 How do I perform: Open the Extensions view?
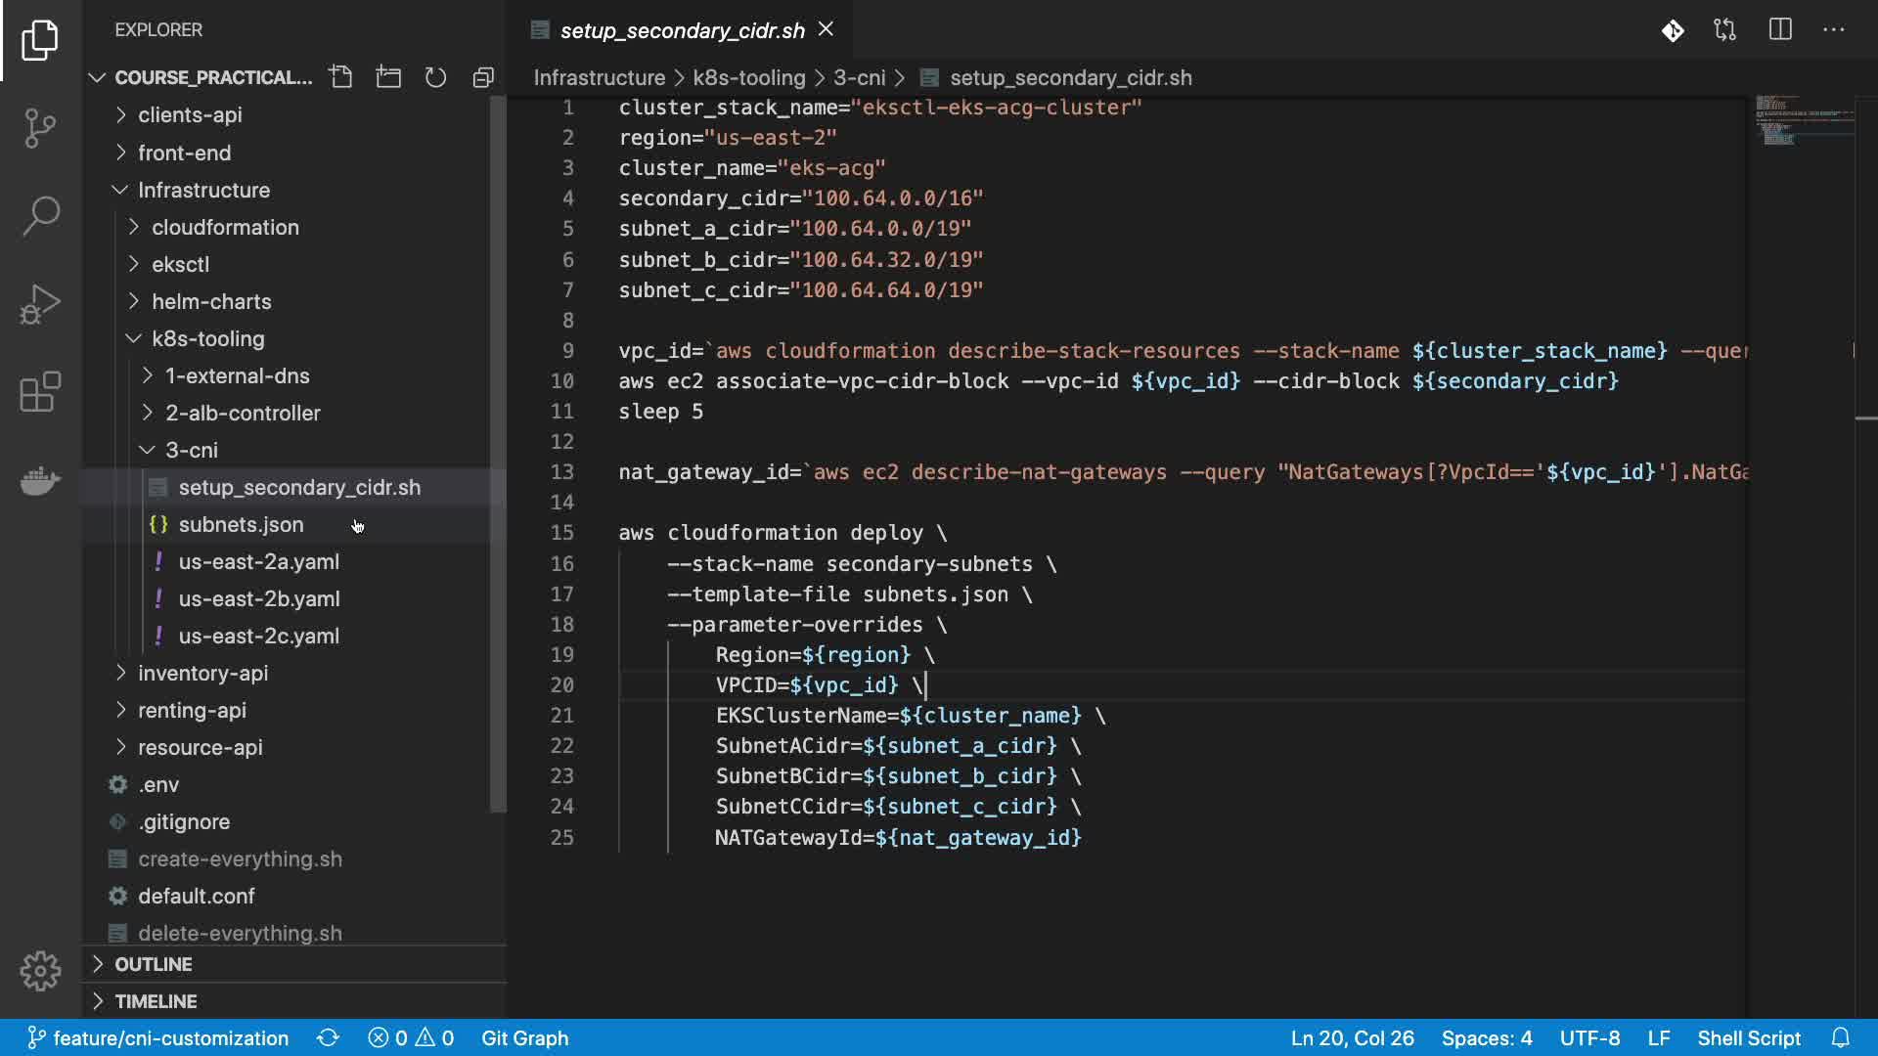[x=40, y=392]
